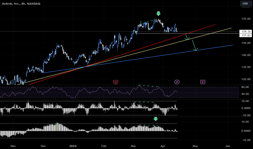Open the red earnings marker in February
This screenshot has height=149, width=253.
[x=116, y=82]
